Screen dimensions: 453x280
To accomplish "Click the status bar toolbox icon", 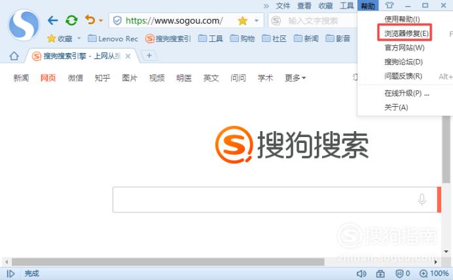I will point(380,273).
